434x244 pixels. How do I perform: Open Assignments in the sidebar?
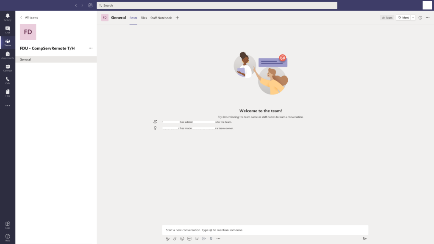point(8,55)
